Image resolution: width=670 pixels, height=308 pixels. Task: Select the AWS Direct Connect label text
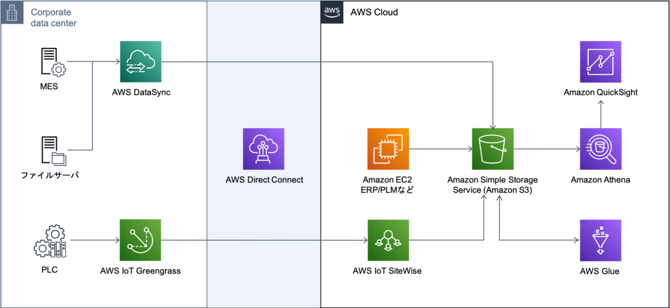pyautogui.click(x=264, y=180)
